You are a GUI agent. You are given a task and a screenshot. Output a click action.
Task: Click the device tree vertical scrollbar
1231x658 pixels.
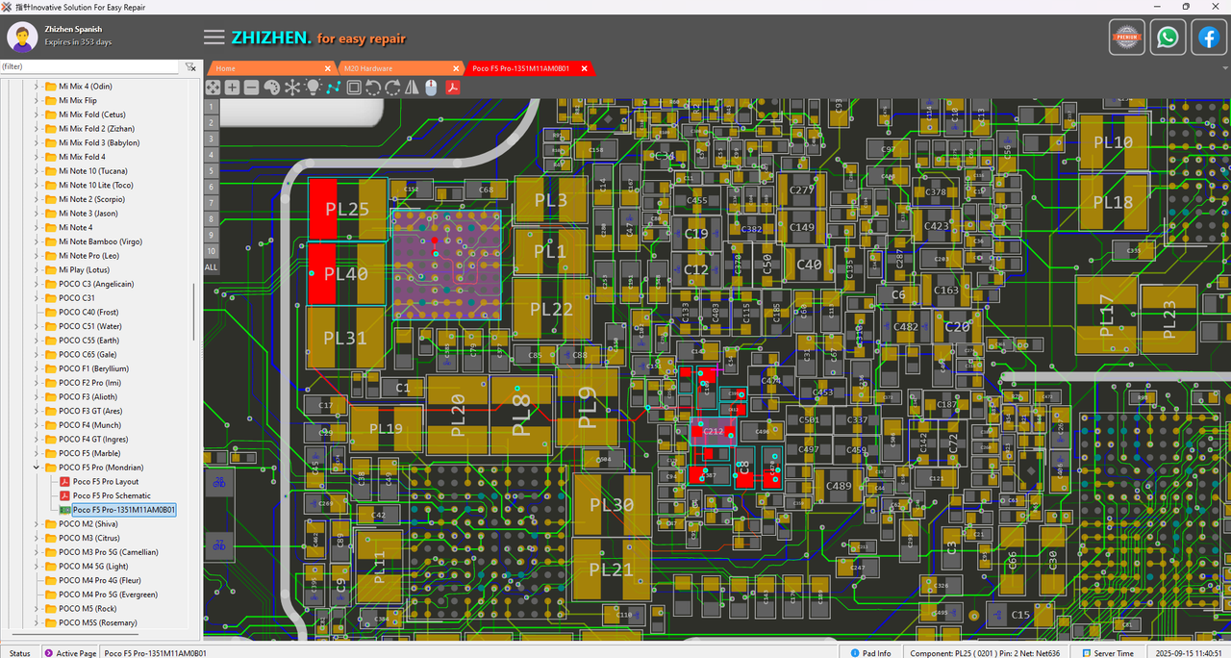tap(195, 311)
